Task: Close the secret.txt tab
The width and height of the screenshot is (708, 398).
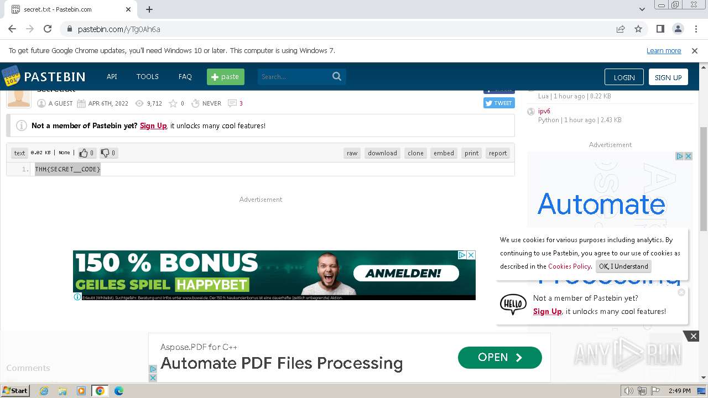Action: click(x=128, y=9)
